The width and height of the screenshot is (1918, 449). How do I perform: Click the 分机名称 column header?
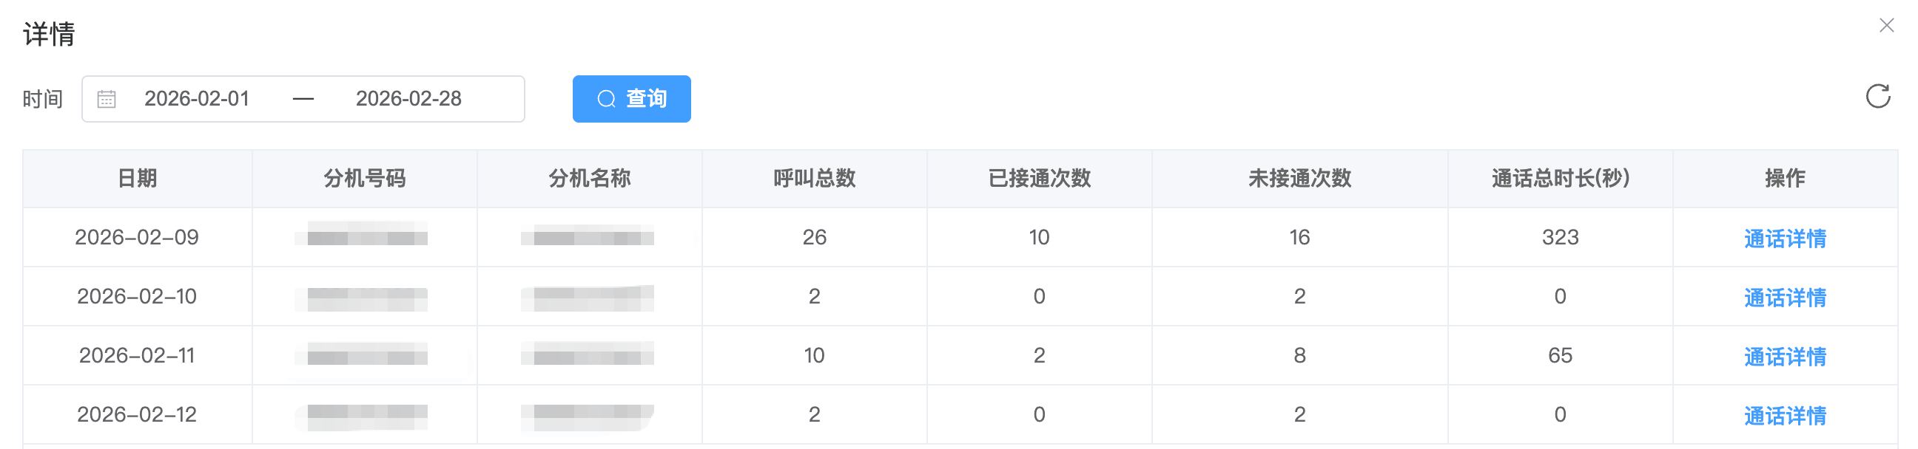pos(589,179)
